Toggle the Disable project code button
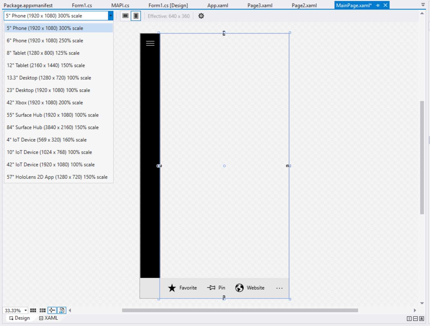This screenshot has width=430, height=326. 61,310
